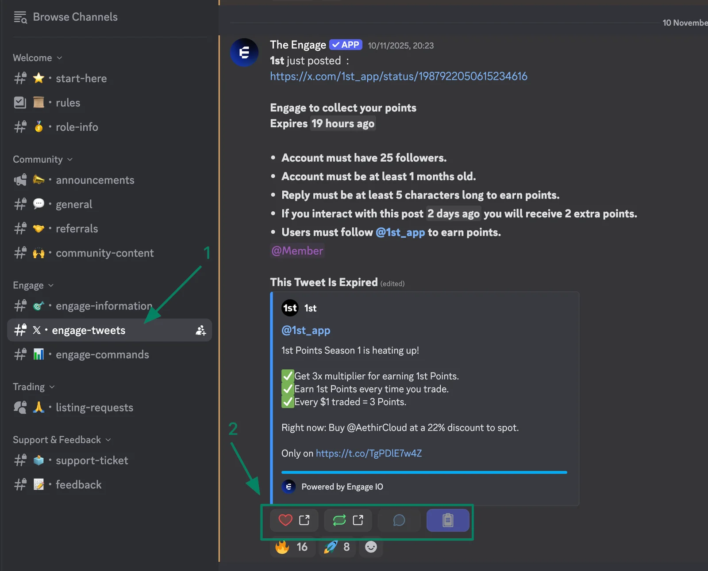Open the add reaction smiley picker
This screenshot has height=571, width=708.
(371, 547)
